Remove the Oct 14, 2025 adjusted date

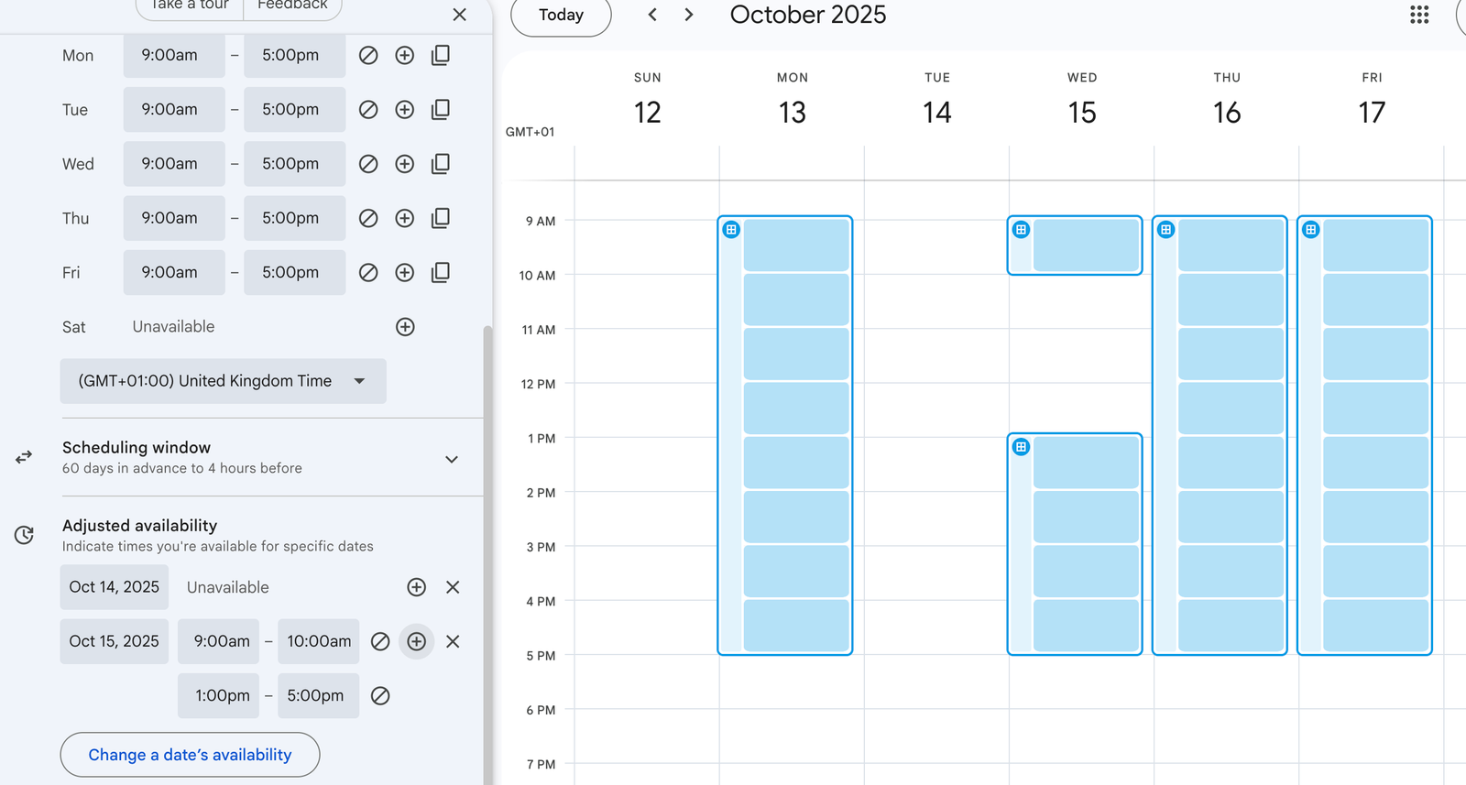(453, 587)
